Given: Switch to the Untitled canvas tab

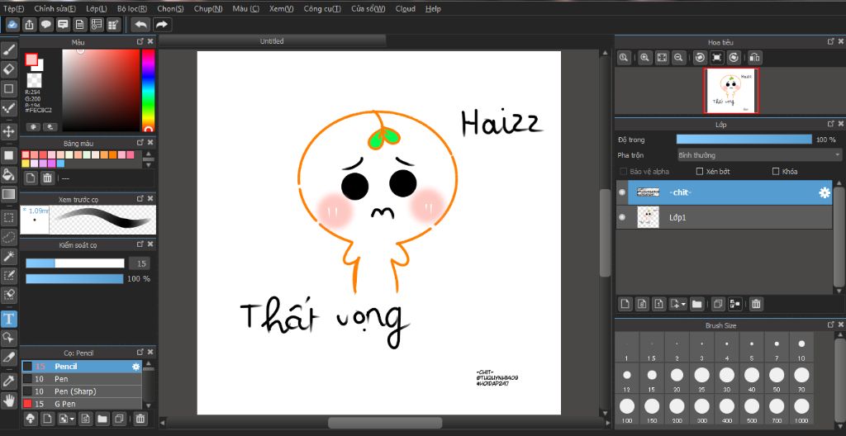Looking at the screenshot, I should tap(272, 41).
